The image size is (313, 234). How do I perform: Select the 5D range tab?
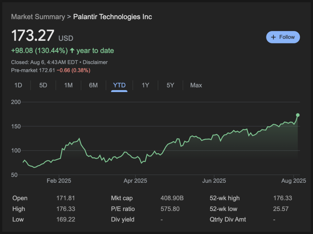[x=43, y=85]
